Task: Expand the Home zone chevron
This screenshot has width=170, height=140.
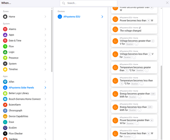Action: point(45,17)
